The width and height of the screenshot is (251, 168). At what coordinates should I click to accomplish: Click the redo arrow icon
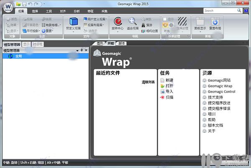click(x=36, y=4)
